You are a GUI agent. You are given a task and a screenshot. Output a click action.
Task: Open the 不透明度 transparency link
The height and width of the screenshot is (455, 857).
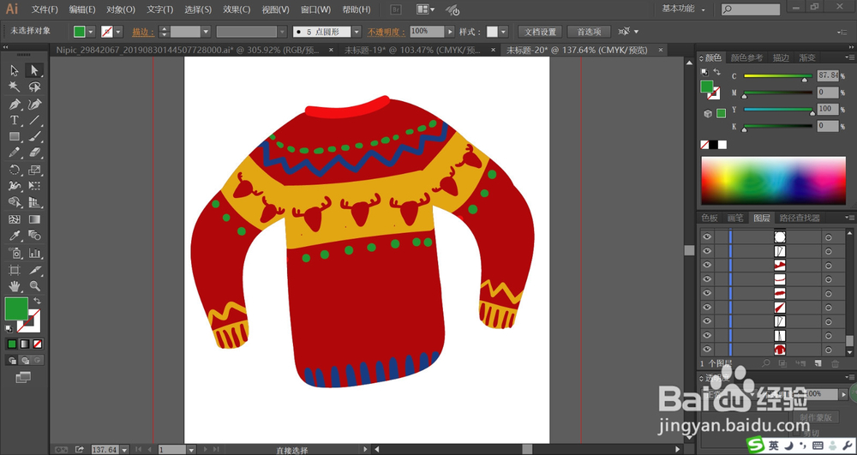[387, 33]
